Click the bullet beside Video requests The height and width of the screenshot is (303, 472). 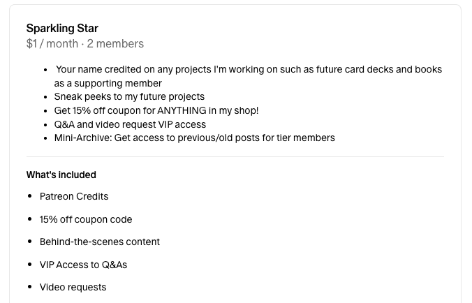click(29, 287)
